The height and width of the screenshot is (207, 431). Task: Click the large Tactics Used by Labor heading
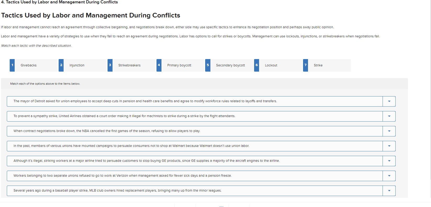[91, 15]
